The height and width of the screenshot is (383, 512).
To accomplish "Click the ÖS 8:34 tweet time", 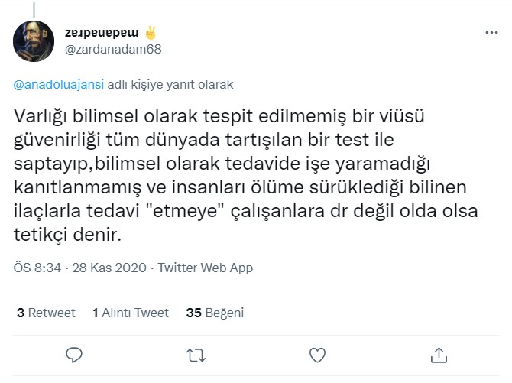I will 34,268.
